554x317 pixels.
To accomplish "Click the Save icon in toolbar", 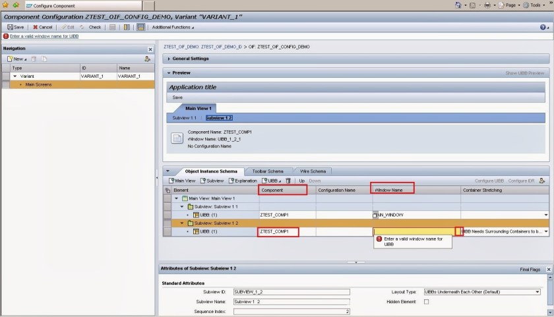I will point(15,27).
